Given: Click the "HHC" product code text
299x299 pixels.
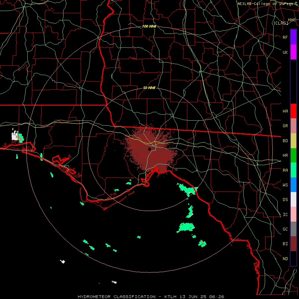Looking at the screenshot, I should click(292, 20).
